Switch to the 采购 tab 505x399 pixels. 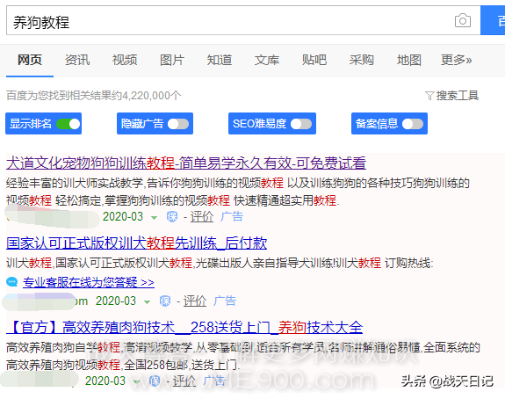pyautogui.click(x=361, y=60)
